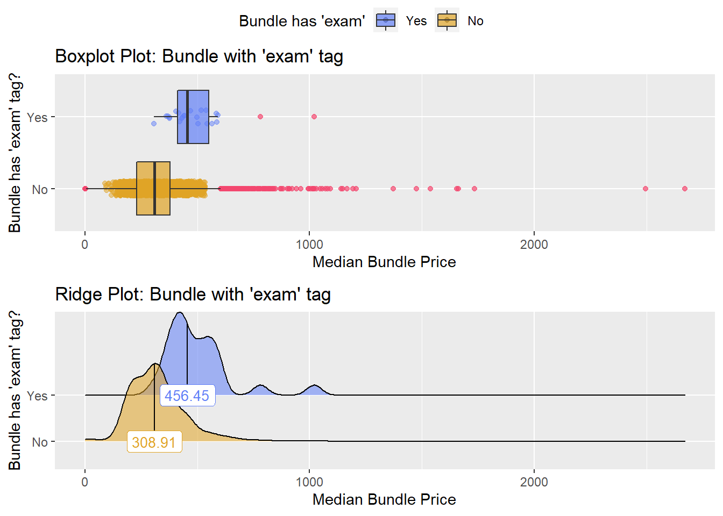Click the 1000 tick label on ridge axis

309,482
